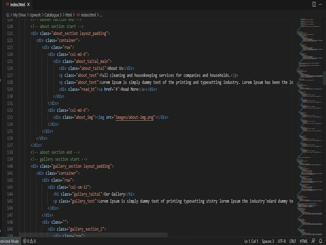Open the editor more actions menu
Viewport: 326px width, 245px height.
click(320, 4)
